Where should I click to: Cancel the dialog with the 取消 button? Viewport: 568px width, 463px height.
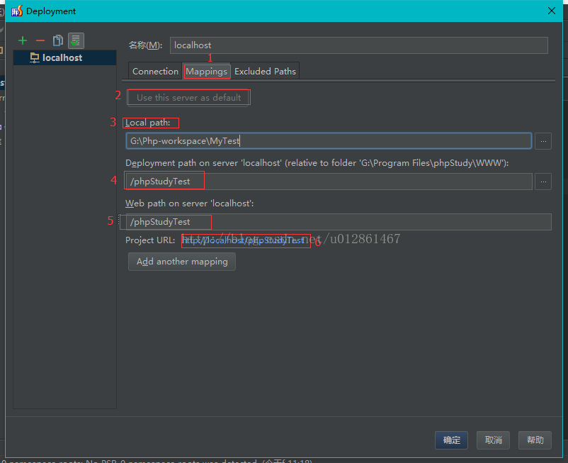click(493, 440)
